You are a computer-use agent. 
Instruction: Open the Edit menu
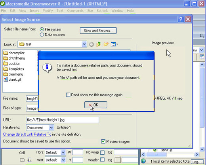click(x=13, y=11)
